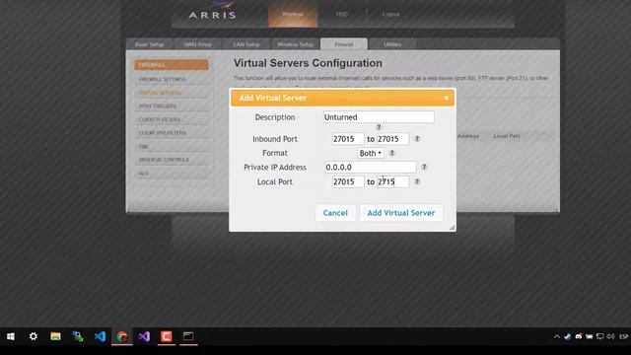Click Local Port start field
Screen dimensions: 631x355
point(348,181)
